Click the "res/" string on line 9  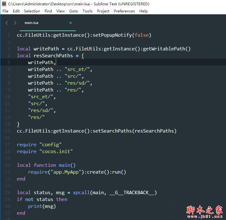(x=73, y=90)
